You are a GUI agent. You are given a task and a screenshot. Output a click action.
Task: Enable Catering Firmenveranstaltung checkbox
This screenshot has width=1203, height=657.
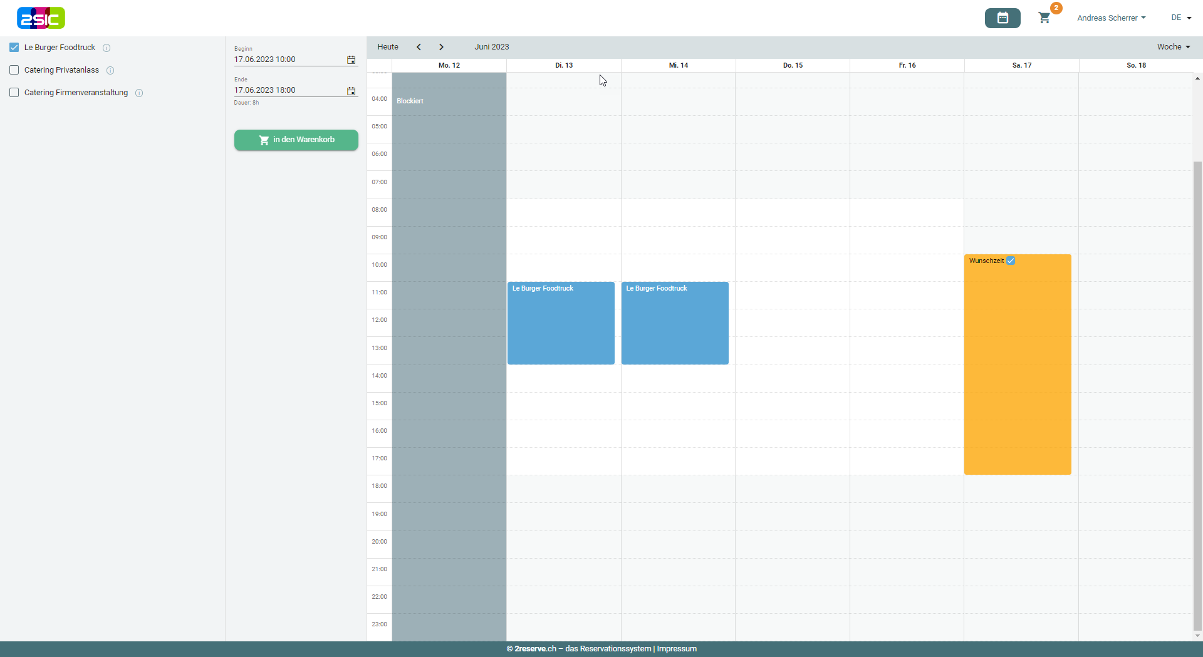click(x=14, y=93)
